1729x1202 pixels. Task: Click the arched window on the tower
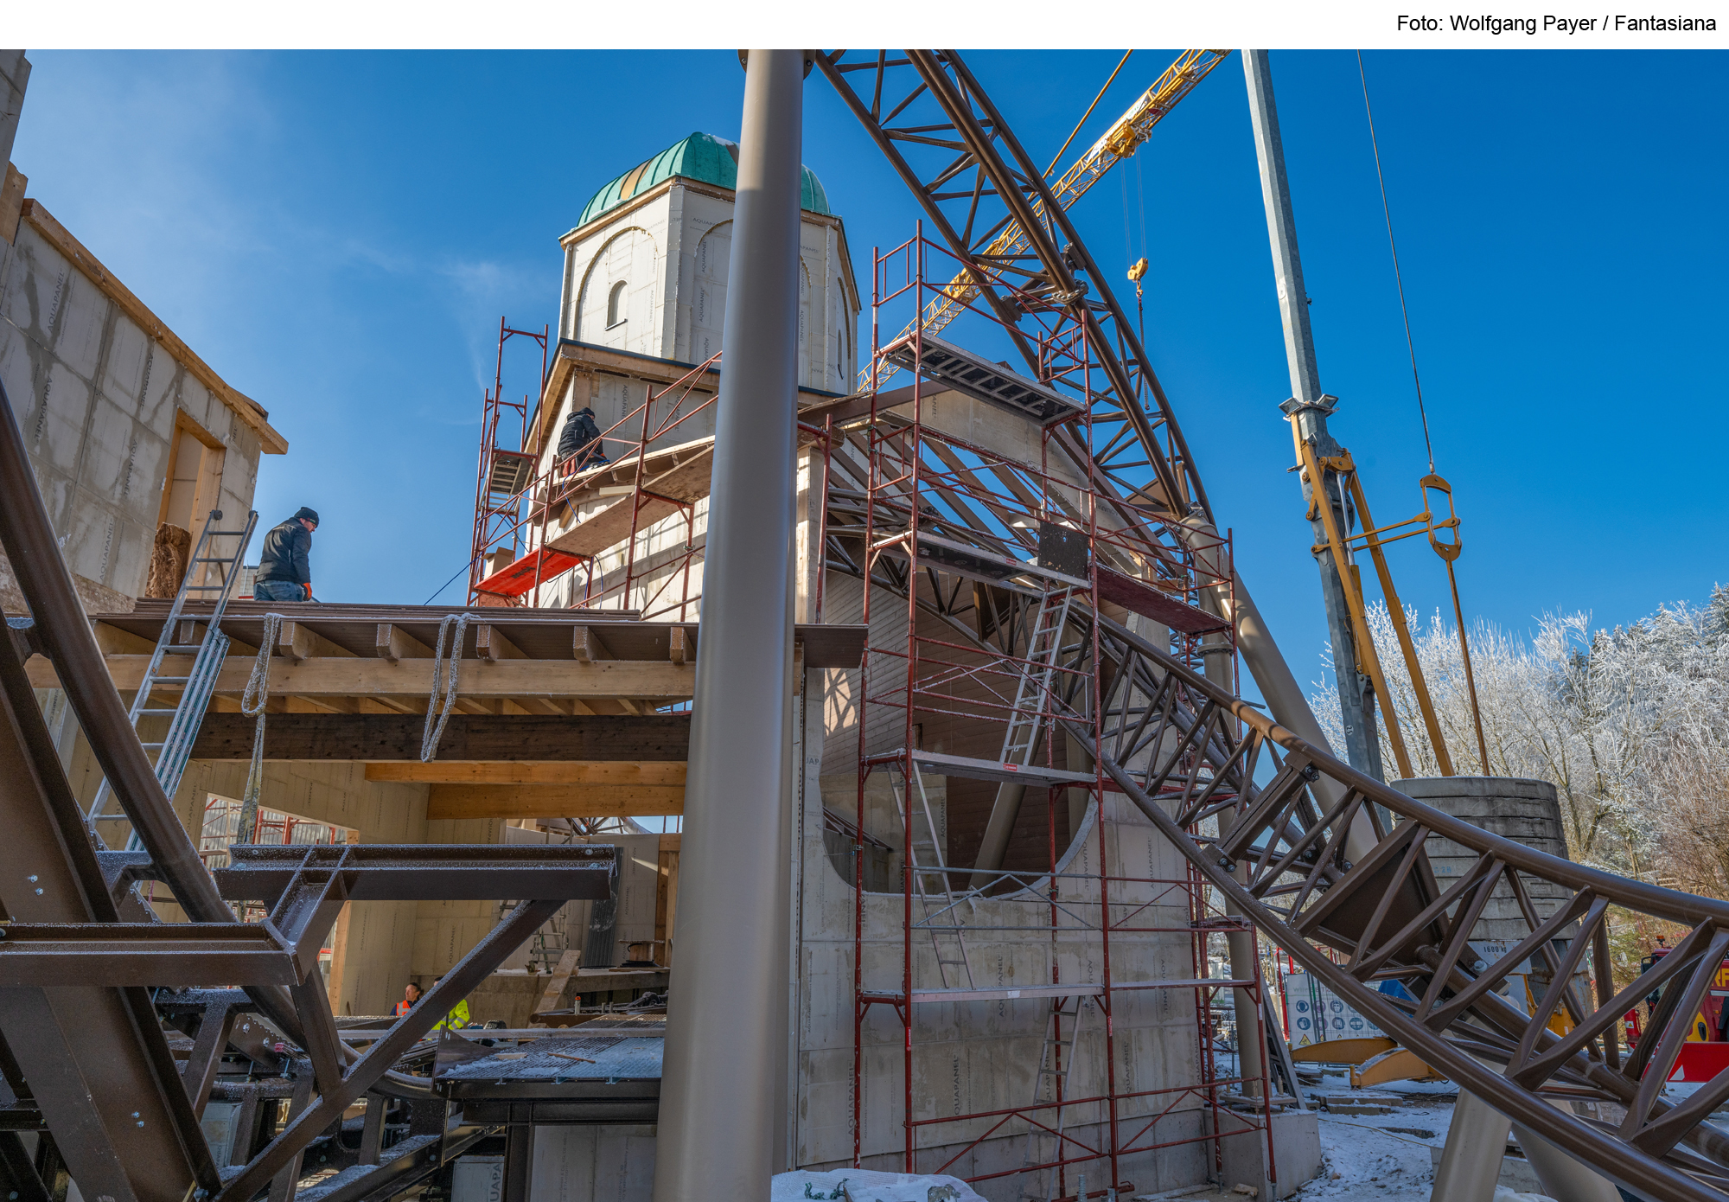point(617,304)
